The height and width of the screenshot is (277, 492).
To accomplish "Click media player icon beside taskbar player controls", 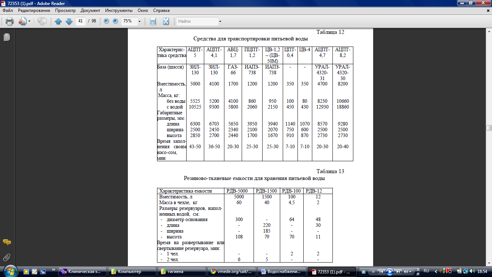I will pyautogui.click(x=363, y=271).
